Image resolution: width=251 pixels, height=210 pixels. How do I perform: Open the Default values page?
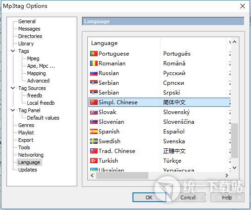tap(43, 118)
